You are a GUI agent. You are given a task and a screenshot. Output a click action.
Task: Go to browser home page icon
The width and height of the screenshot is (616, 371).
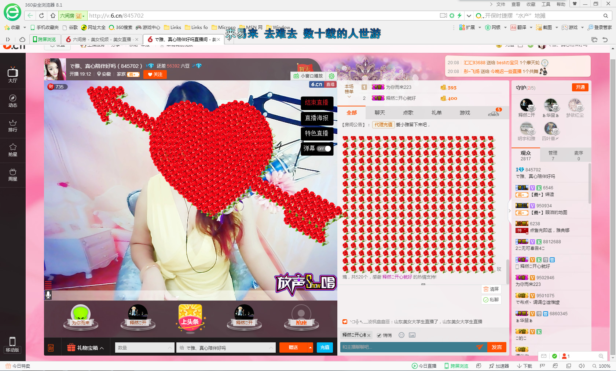point(53,15)
